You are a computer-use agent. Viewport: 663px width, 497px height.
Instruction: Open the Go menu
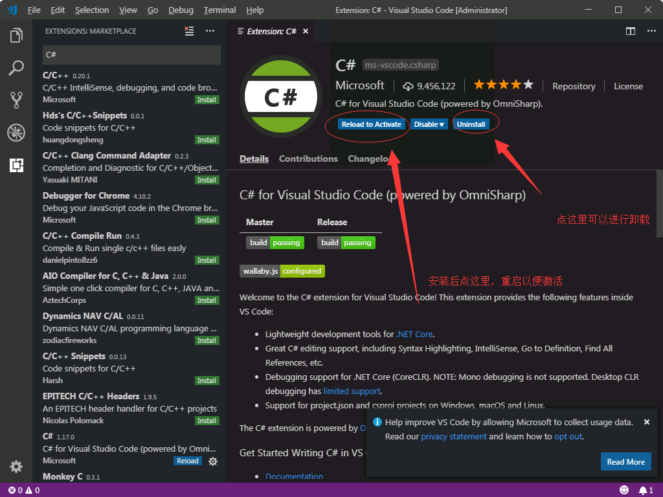153,10
